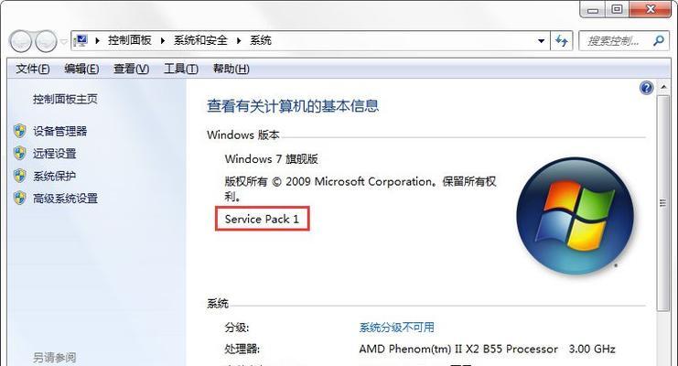This screenshot has height=366, width=678.
Task: Click the magnifier search icon
Action: pyautogui.click(x=659, y=40)
